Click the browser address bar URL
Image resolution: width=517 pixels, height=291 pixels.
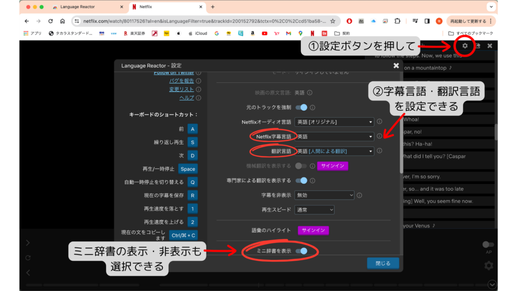(x=204, y=21)
